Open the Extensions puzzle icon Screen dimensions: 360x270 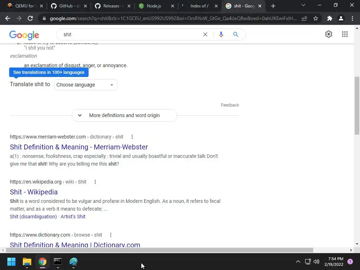(330, 18)
